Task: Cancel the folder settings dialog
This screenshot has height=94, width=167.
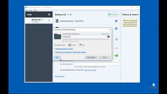Action: (104, 57)
